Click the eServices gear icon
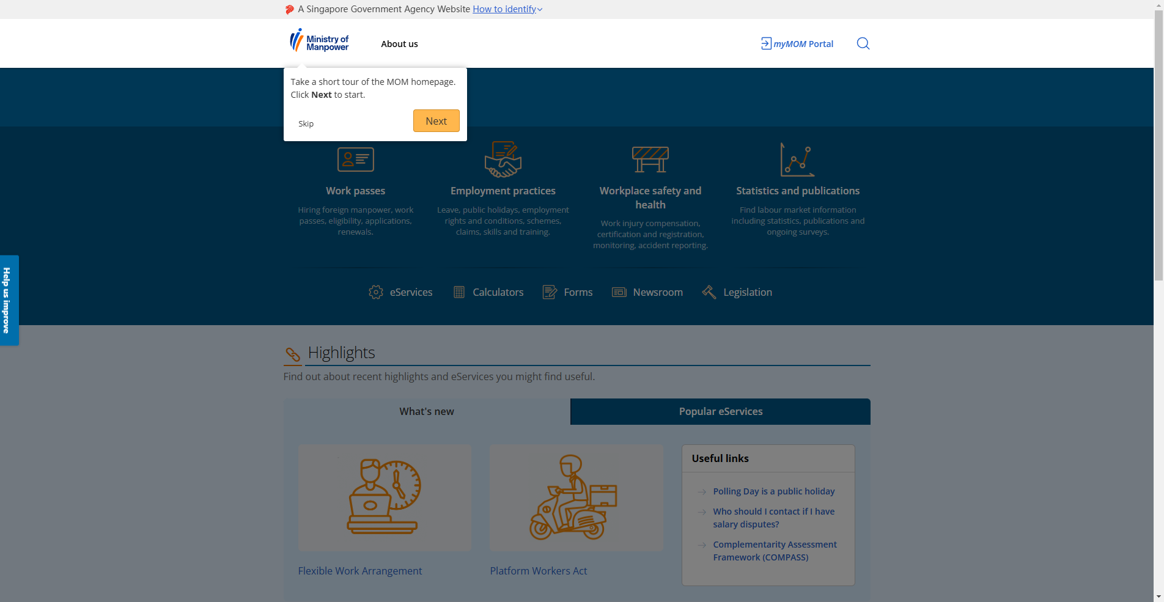The image size is (1164, 602). [376, 292]
